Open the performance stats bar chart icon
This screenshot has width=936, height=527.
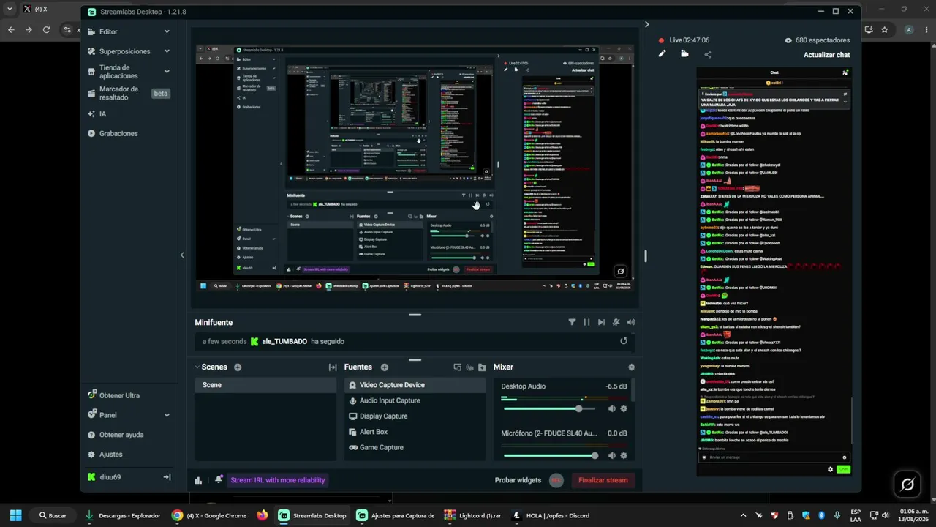198,480
